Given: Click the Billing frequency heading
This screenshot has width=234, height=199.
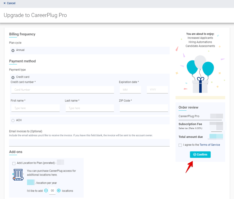Looking at the screenshot, I should pyautogui.click(x=22, y=34).
